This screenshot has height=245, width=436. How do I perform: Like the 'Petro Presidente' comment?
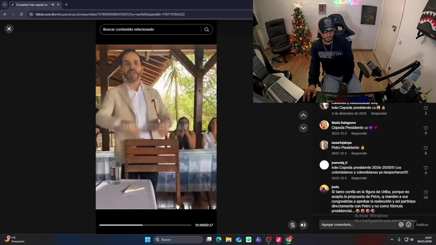coord(425,148)
